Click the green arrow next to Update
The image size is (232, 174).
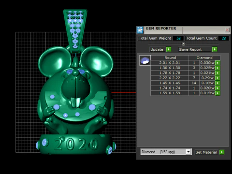click(169, 49)
